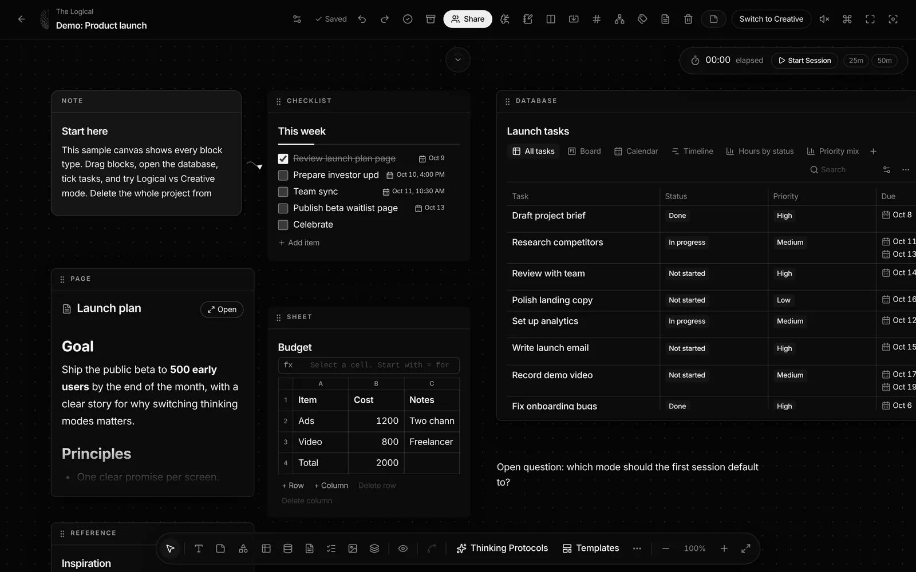
Task: Toggle the muted sound icon
Action: 824,19
